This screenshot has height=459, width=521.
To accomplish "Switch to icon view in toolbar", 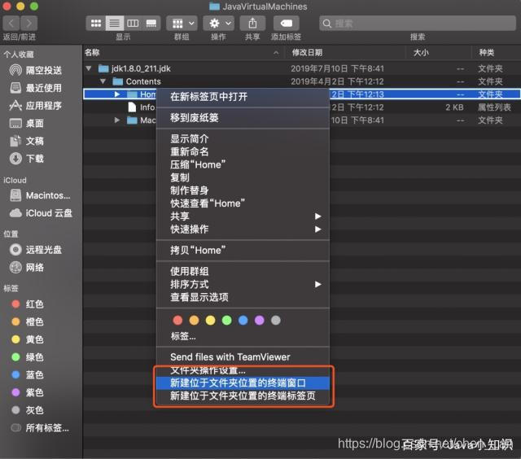I will (96, 24).
